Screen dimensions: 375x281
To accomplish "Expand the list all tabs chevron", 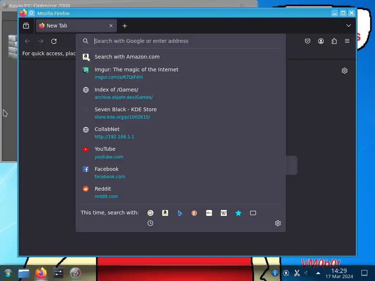I will 349,26.
